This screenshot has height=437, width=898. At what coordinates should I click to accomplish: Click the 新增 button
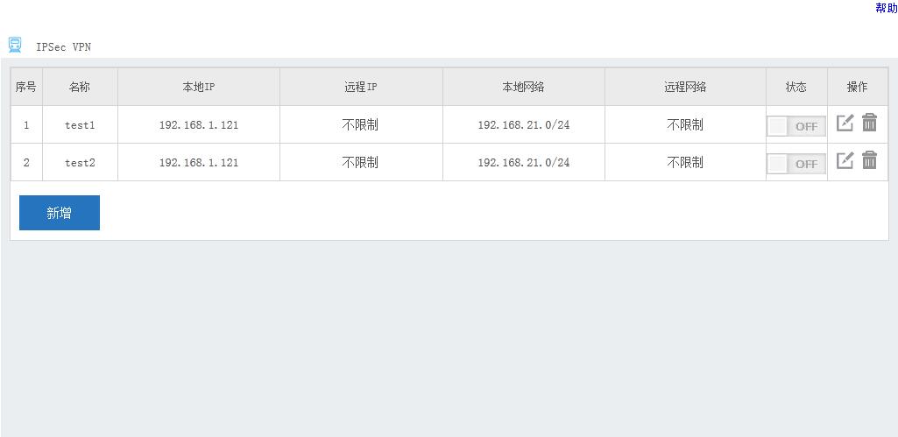click(60, 213)
